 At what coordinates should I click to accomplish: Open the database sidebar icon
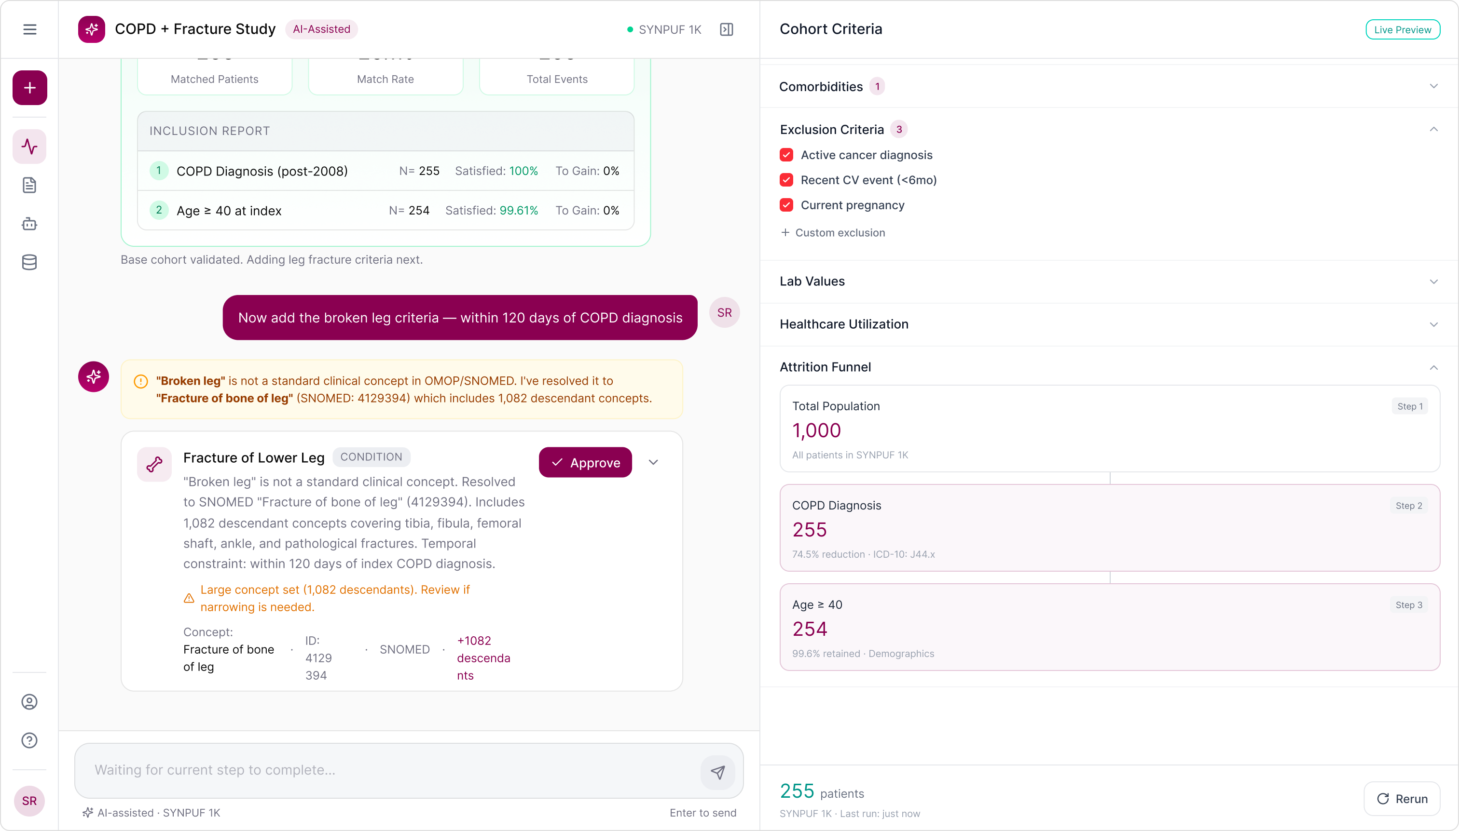(x=30, y=262)
